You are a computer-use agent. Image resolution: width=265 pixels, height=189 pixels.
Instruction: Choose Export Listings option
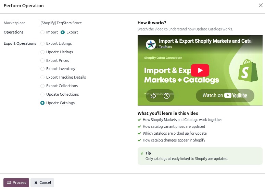tap(42, 43)
